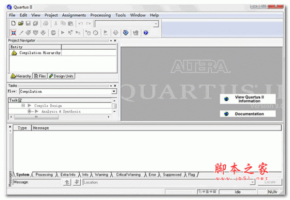This screenshot has height=200, width=290.
Task: Click the Paste clipboard icon
Action: click(x=71, y=24)
